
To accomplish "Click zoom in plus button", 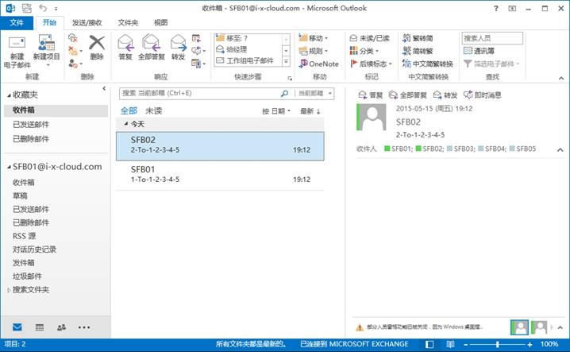I will coord(530,344).
